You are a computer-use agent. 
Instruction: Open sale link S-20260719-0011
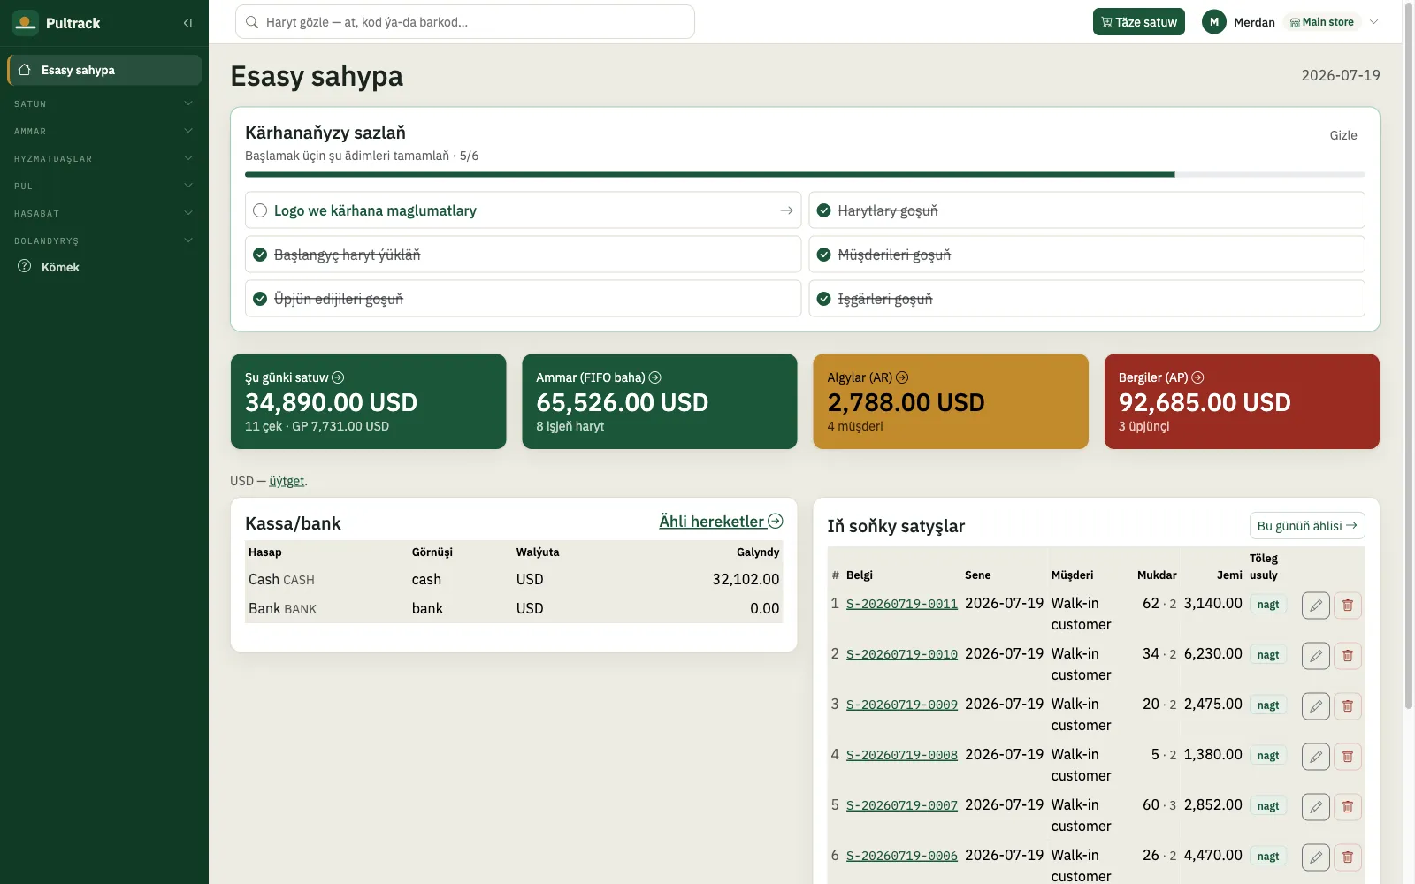coord(901,604)
